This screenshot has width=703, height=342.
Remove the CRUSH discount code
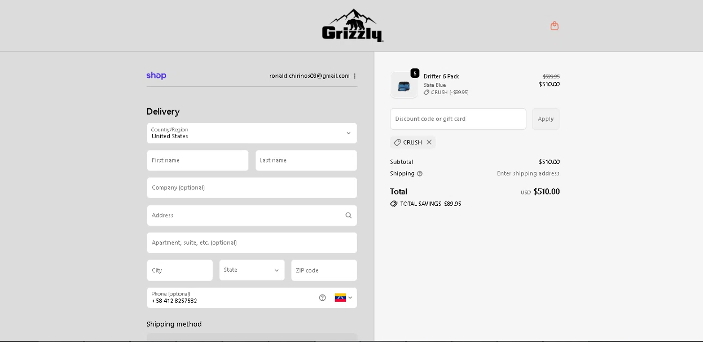pyautogui.click(x=429, y=142)
